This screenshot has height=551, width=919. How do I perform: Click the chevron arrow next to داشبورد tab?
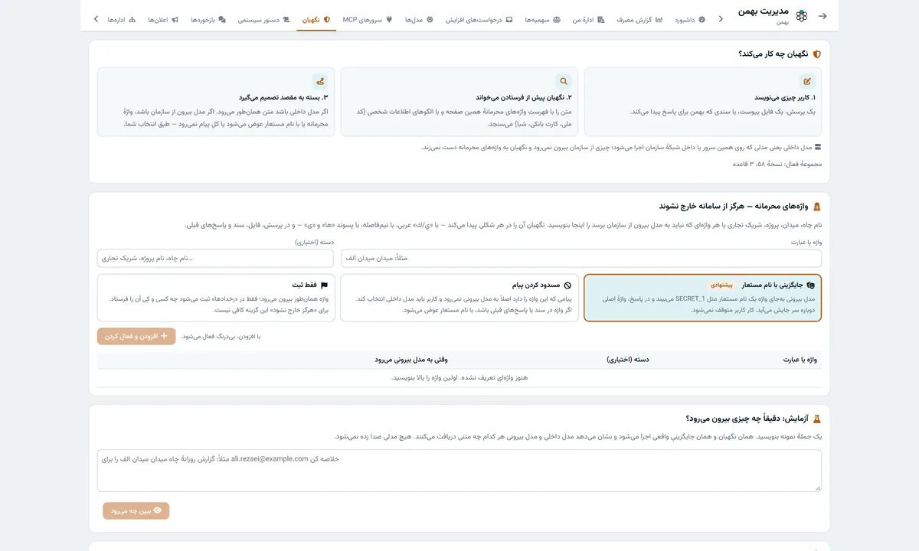(x=721, y=19)
